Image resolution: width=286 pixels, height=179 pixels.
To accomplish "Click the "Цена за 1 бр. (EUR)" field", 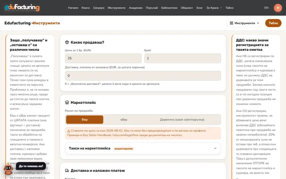I will [103, 58].
